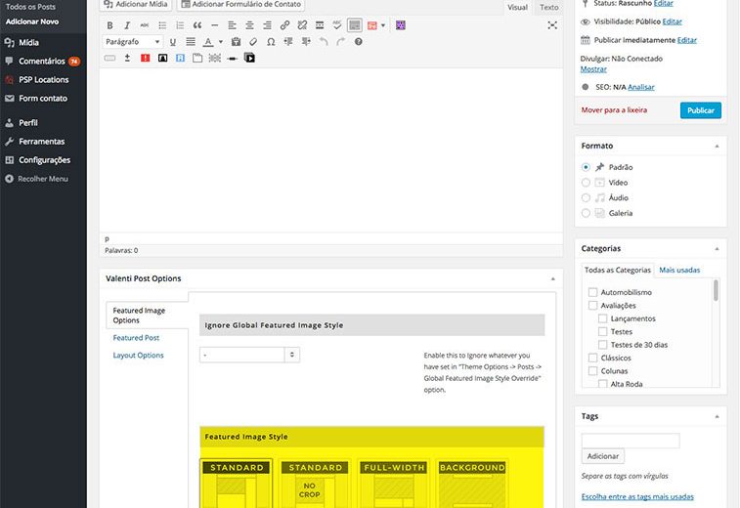This screenshot has width=740, height=508.
Task: Switch to the Texto editor tab
Action: pos(549,7)
